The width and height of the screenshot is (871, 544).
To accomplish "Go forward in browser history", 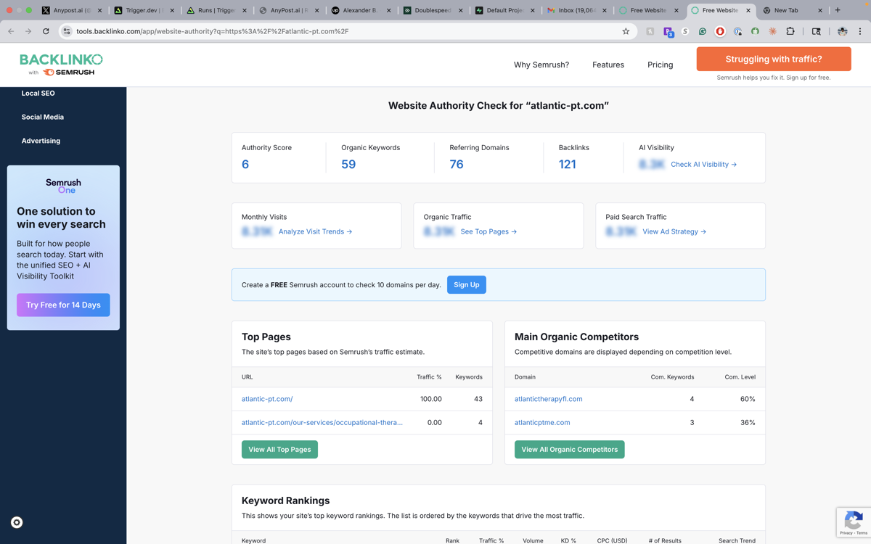I will click(x=28, y=31).
